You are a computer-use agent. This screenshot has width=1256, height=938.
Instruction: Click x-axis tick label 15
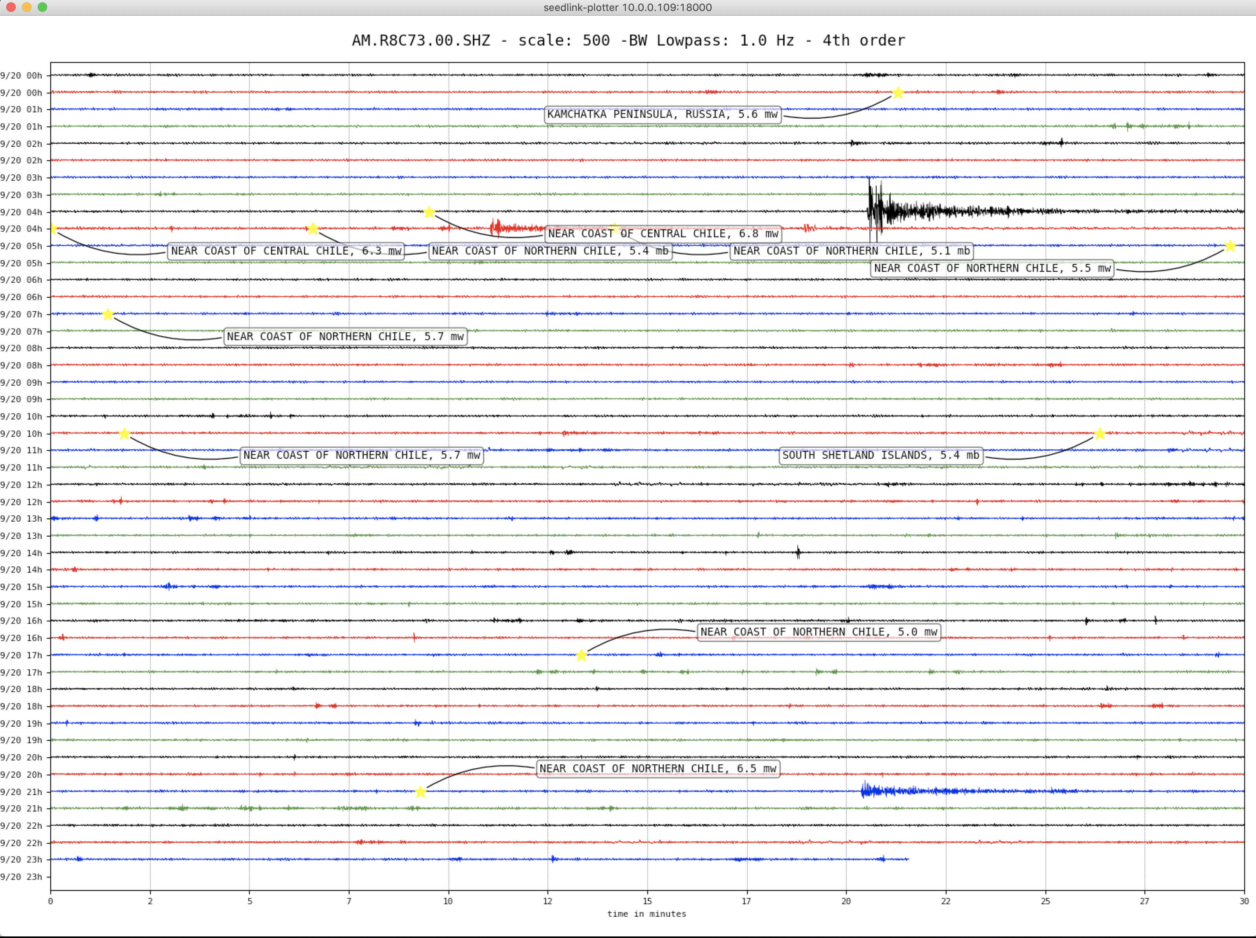(647, 901)
